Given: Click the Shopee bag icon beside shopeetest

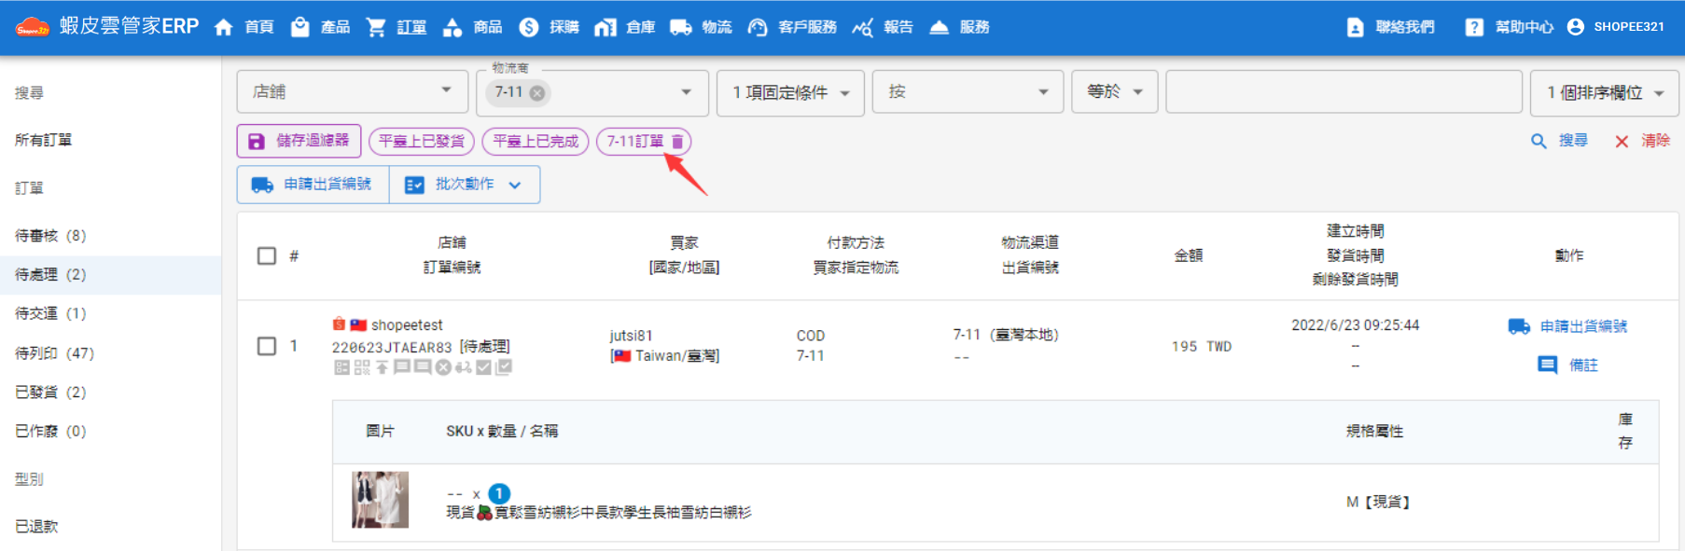Looking at the screenshot, I should coord(339,324).
